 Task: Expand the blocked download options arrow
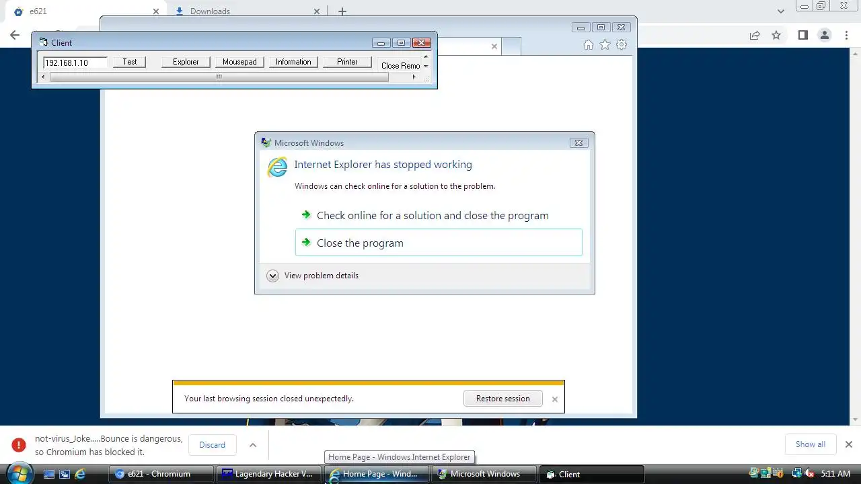[253, 445]
